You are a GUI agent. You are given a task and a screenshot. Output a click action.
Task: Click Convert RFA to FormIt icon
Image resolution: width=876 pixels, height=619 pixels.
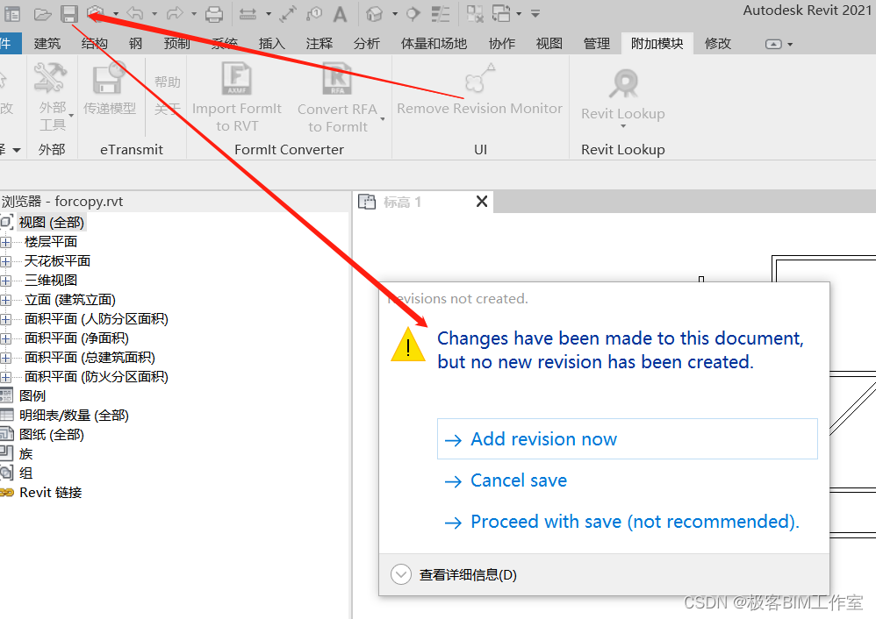337,78
